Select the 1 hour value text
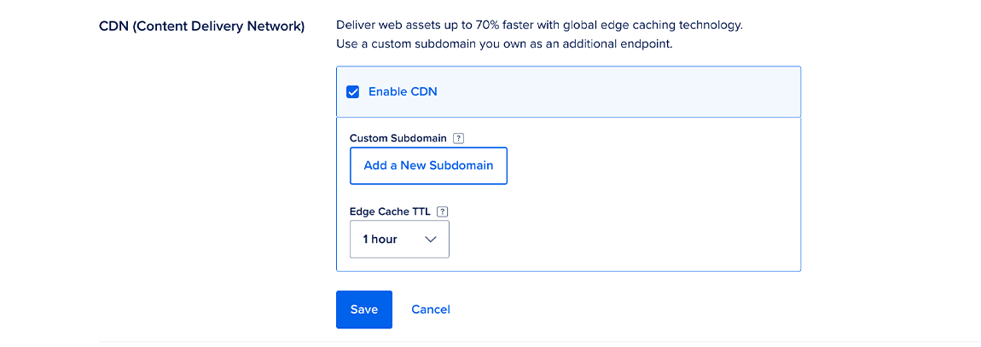 (x=380, y=240)
